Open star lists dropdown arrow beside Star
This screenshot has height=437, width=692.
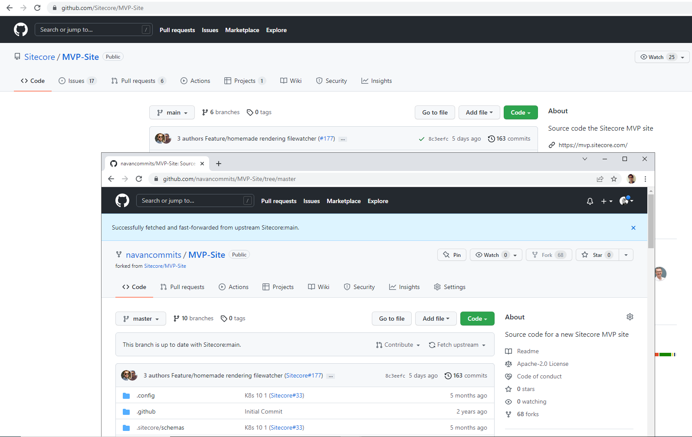(626, 255)
